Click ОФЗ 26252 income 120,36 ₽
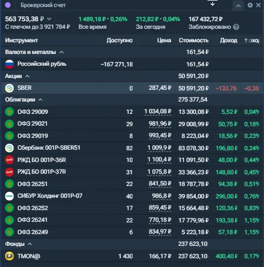This screenshot has width=264, height=267. tap(226, 208)
